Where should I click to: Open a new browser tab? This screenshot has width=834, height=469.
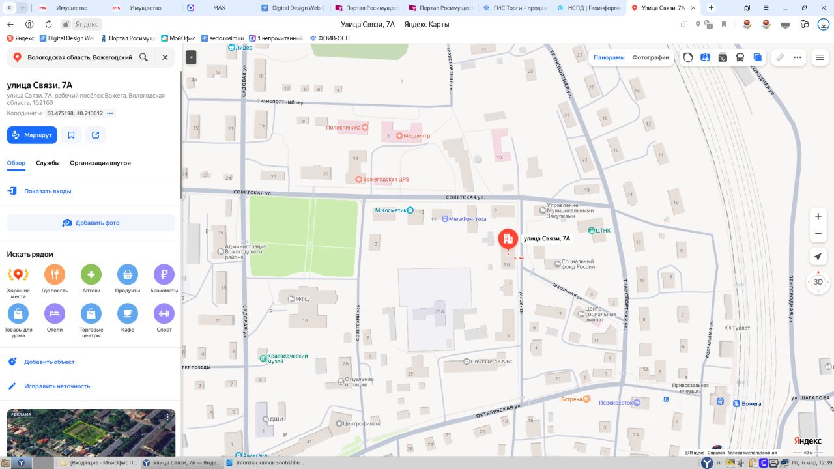(711, 8)
